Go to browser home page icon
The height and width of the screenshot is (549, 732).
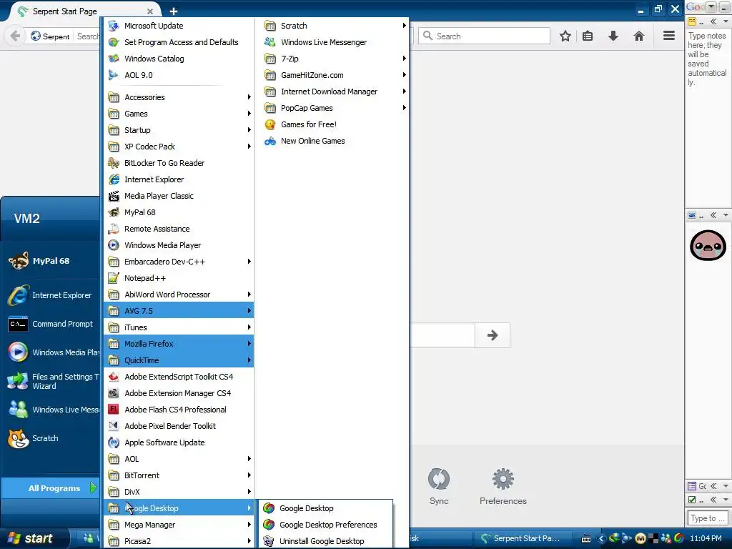point(638,36)
